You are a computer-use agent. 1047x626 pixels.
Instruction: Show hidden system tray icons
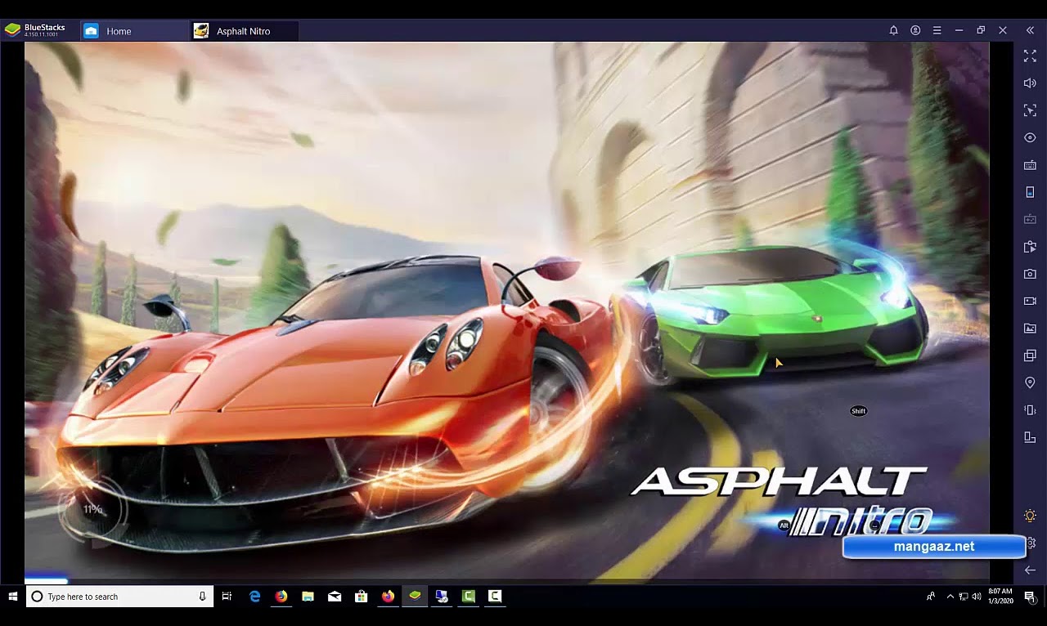click(x=950, y=597)
